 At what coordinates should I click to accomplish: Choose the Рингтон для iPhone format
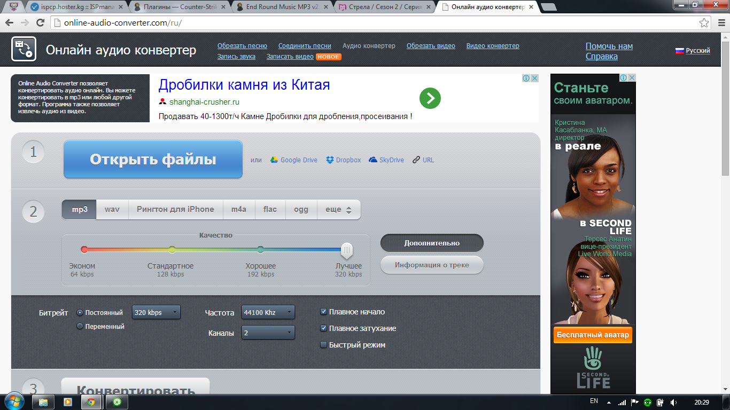click(175, 210)
